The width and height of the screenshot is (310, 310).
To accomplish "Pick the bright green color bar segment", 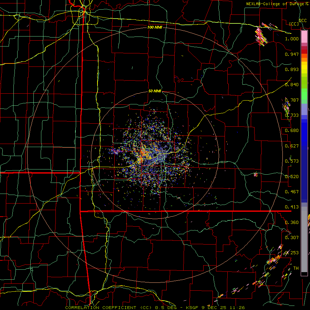I will tap(304, 94).
